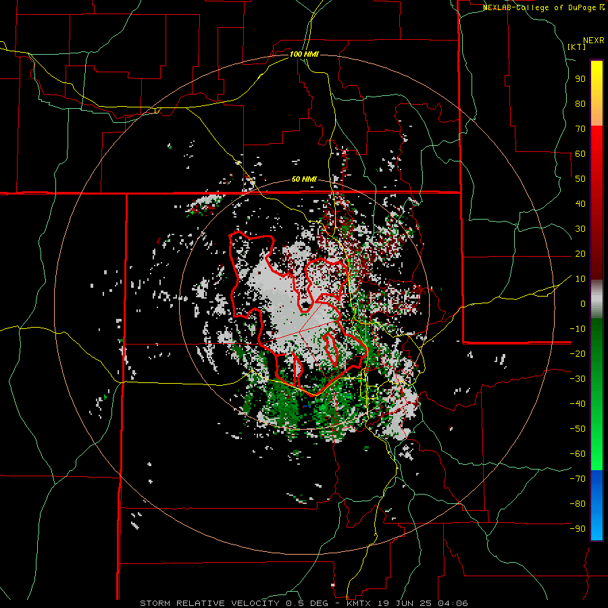Click the -70 scale value

pyautogui.click(x=578, y=478)
